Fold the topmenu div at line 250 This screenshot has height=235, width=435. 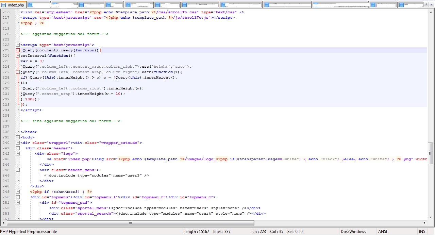click(18, 197)
